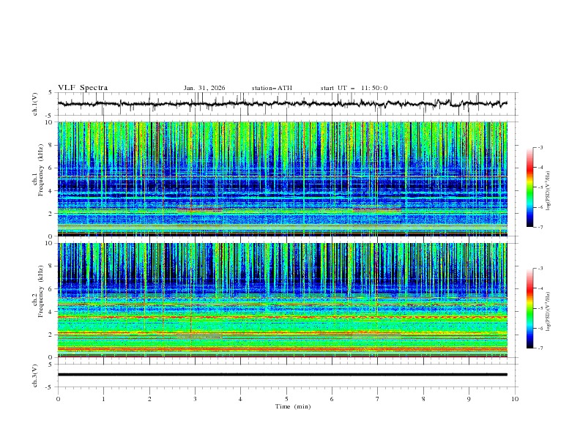
Task: Click the "start UT = 11:50:0" text
Action: (354, 88)
